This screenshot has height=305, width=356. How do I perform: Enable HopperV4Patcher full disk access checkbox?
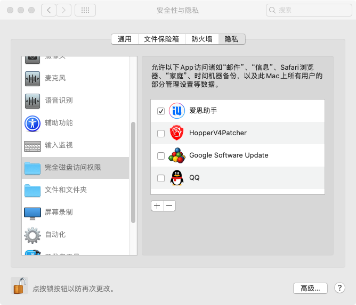coord(161,134)
